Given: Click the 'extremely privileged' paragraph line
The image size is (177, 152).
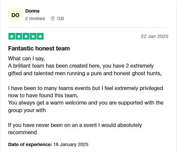Looking at the screenshot, I should coord(86,88).
